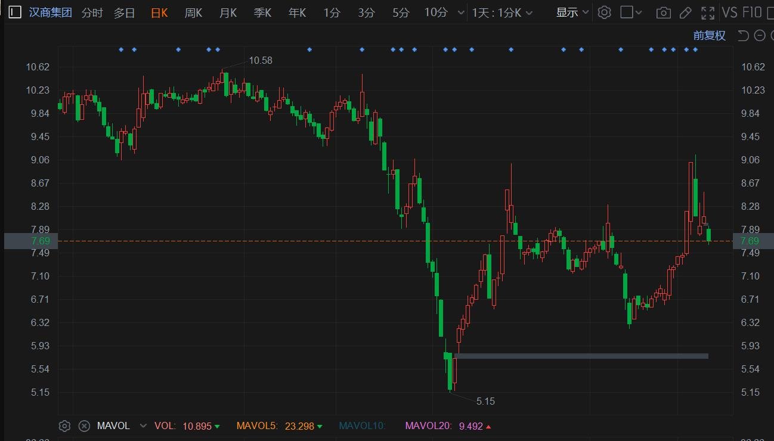This screenshot has height=441, width=774.
Task: Click the MAVOL5 value 23.298
Action: (x=300, y=426)
